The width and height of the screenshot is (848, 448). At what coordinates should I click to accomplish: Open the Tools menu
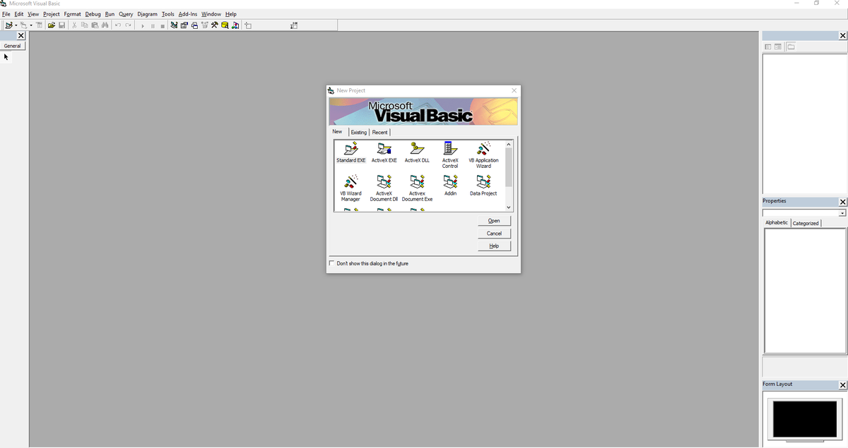point(168,14)
